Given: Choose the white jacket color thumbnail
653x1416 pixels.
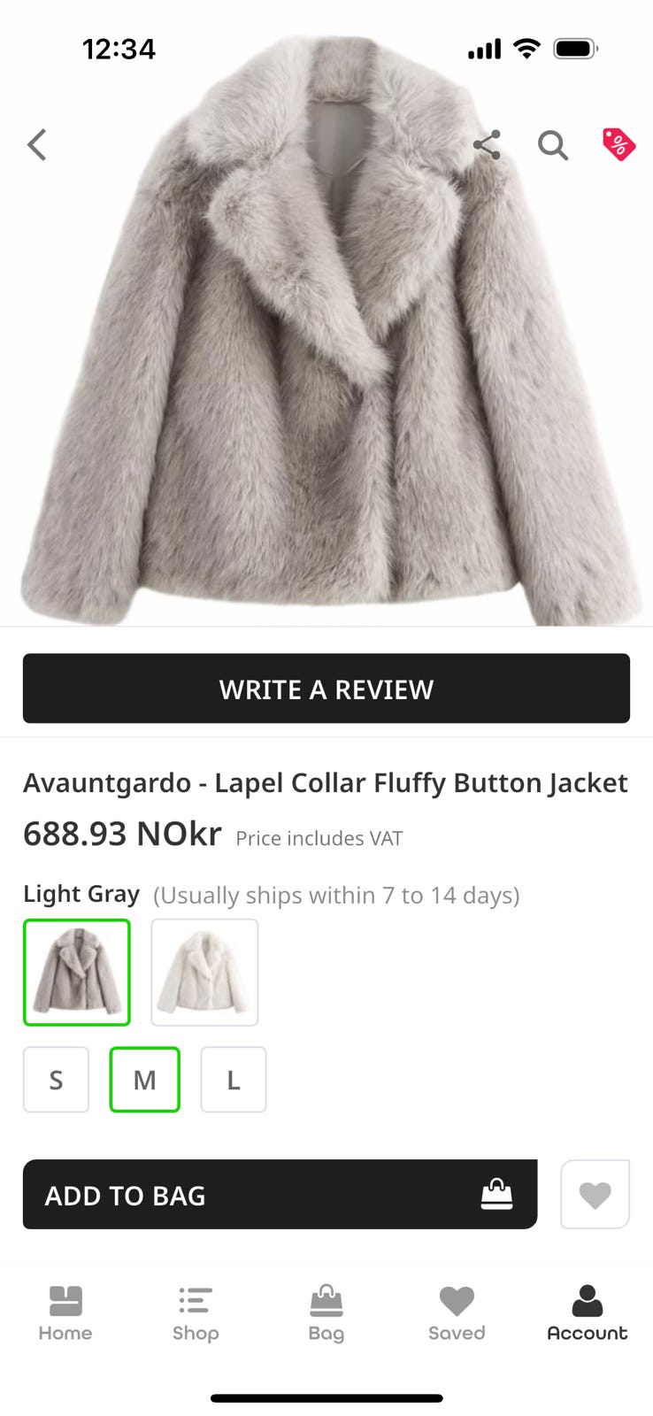Looking at the screenshot, I should coord(204,973).
